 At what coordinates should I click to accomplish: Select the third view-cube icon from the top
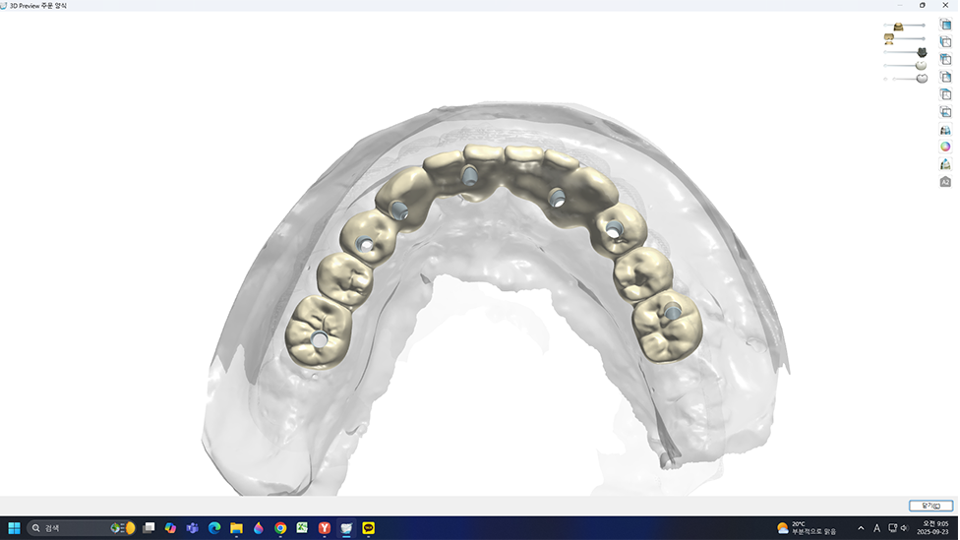click(x=946, y=59)
